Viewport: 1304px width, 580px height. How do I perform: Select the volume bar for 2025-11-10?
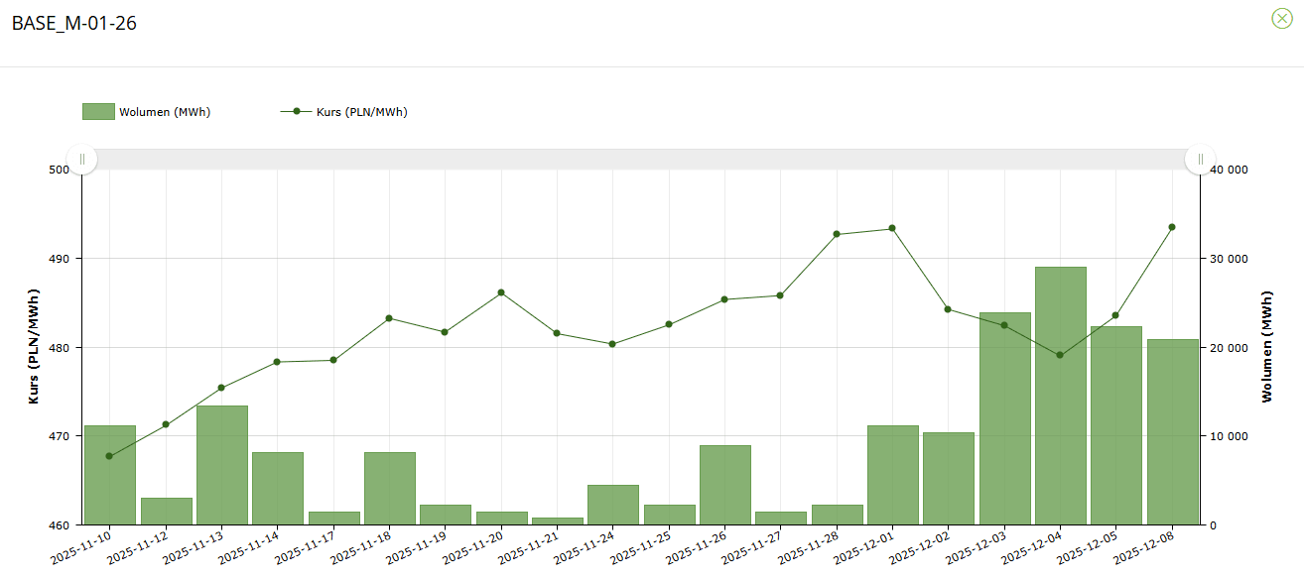109,475
